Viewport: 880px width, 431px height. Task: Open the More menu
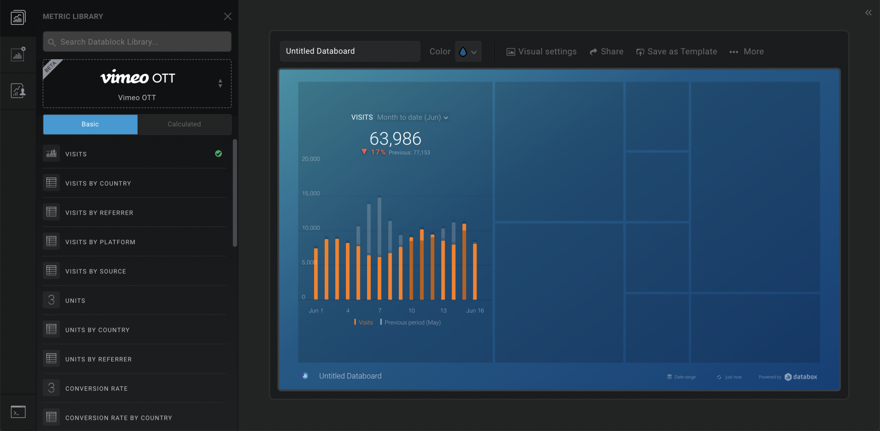coord(746,51)
